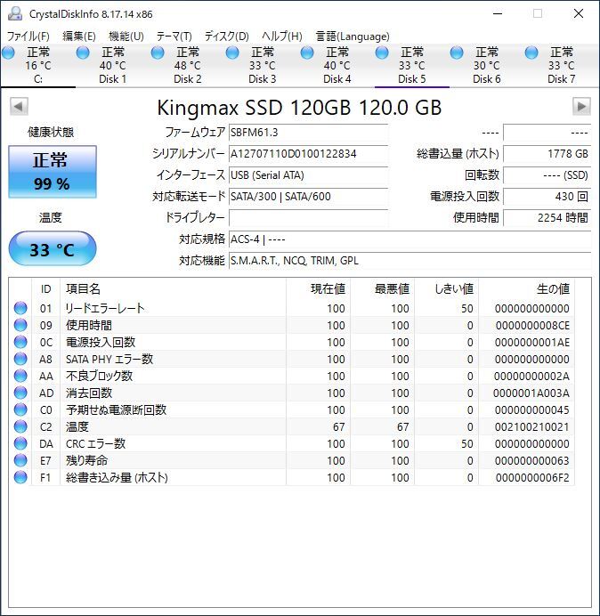Click the 33 °C temperature button
Screen dimensions: 600x616
click(x=53, y=248)
